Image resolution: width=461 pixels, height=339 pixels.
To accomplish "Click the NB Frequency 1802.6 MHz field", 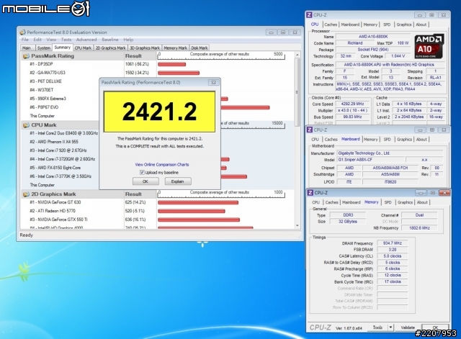I will tap(419, 228).
